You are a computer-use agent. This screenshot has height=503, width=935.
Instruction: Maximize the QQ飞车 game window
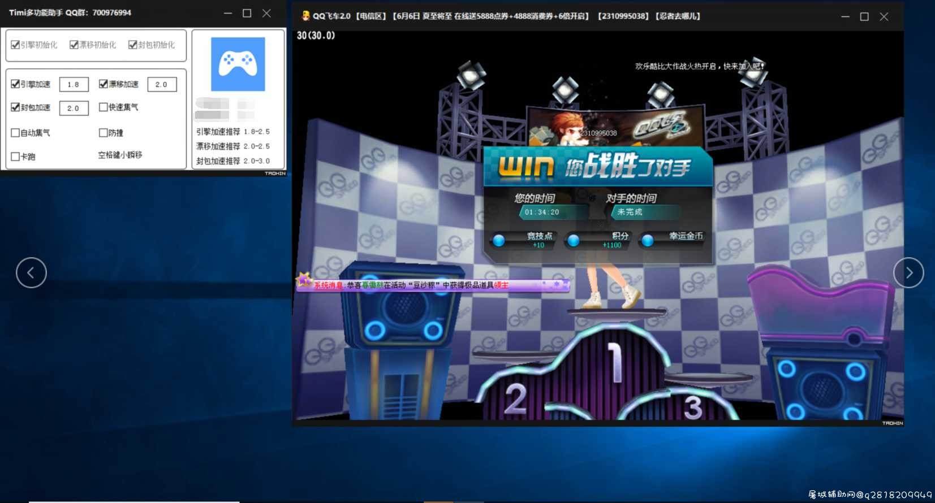tap(864, 16)
